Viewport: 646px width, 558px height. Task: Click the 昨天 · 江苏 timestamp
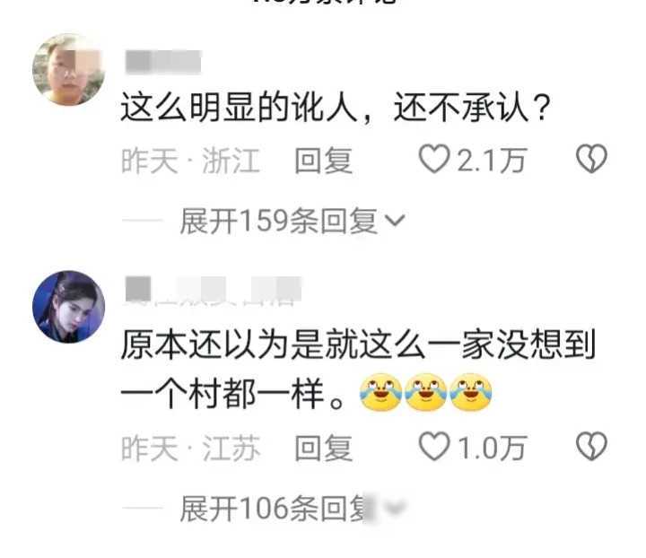point(190,448)
